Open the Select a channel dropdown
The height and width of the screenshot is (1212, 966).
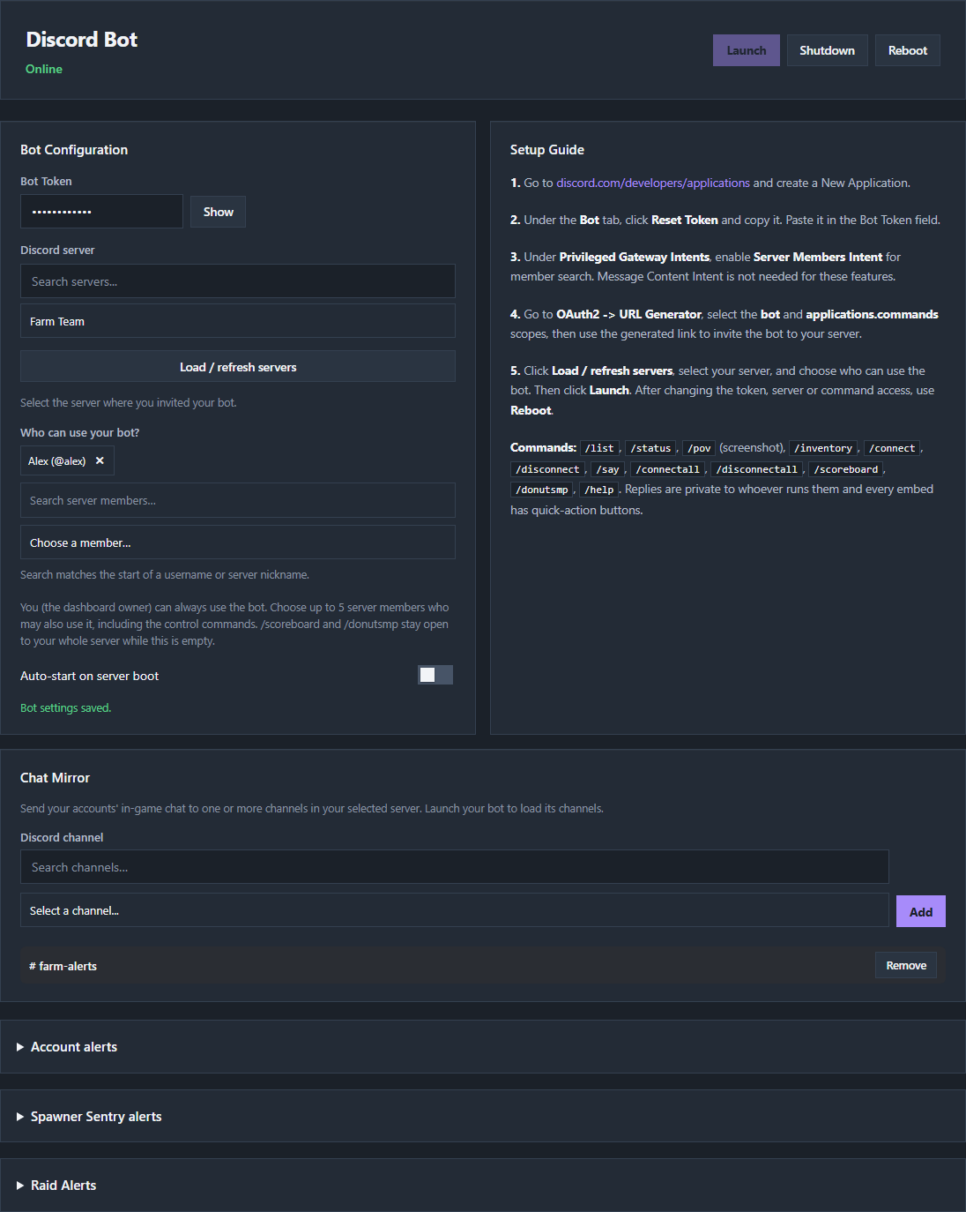[x=455, y=910]
